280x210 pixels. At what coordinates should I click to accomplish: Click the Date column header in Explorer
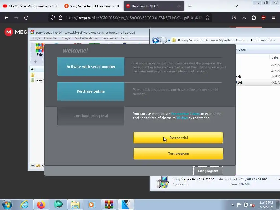tap(275, 57)
